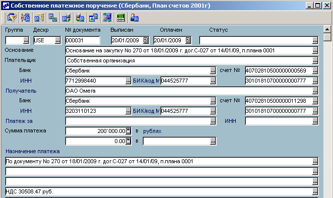Open lookup for recipient БИК 044525777
The height and width of the screenshot is (198, 333).
213,111
